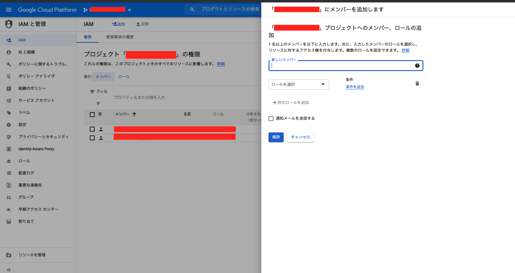515x273 pixels.
Task: Select the サービス アカウント sidebar icon
Action: (x=8, y=100)
